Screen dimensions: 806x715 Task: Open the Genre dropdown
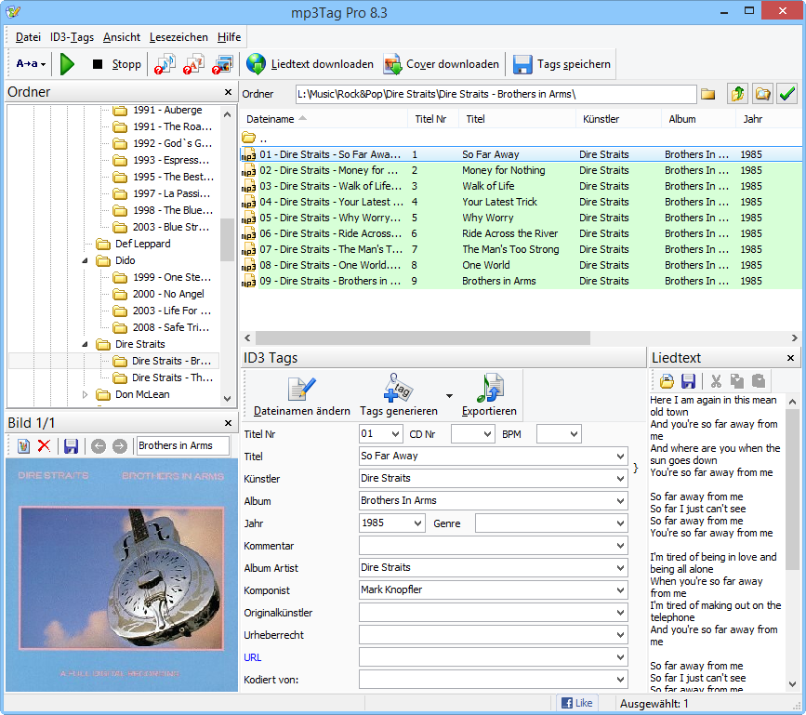coord(620,523)
